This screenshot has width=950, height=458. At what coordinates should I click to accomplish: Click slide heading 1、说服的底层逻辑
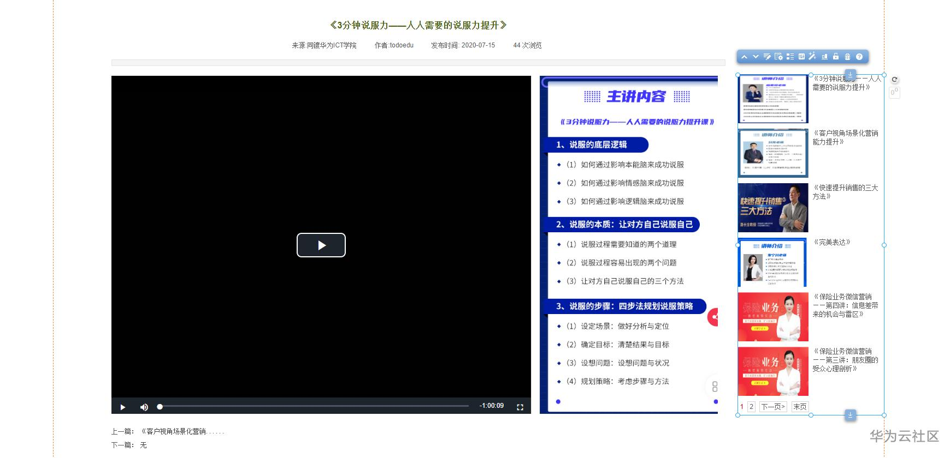[592, 144]
